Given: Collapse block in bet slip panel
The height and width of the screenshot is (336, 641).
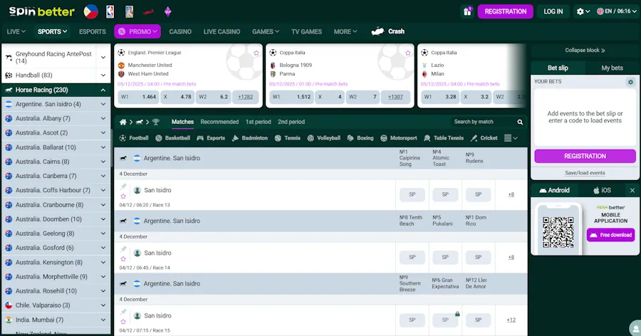Looking at the screenshot, I should tap(585, 51).
